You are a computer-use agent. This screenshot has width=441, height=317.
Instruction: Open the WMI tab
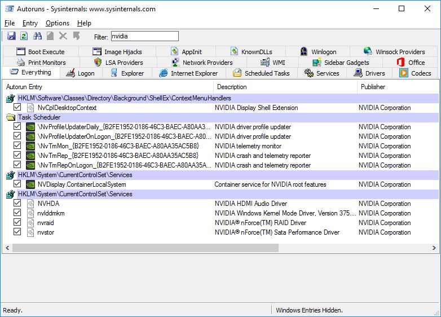tap(273, 63)
